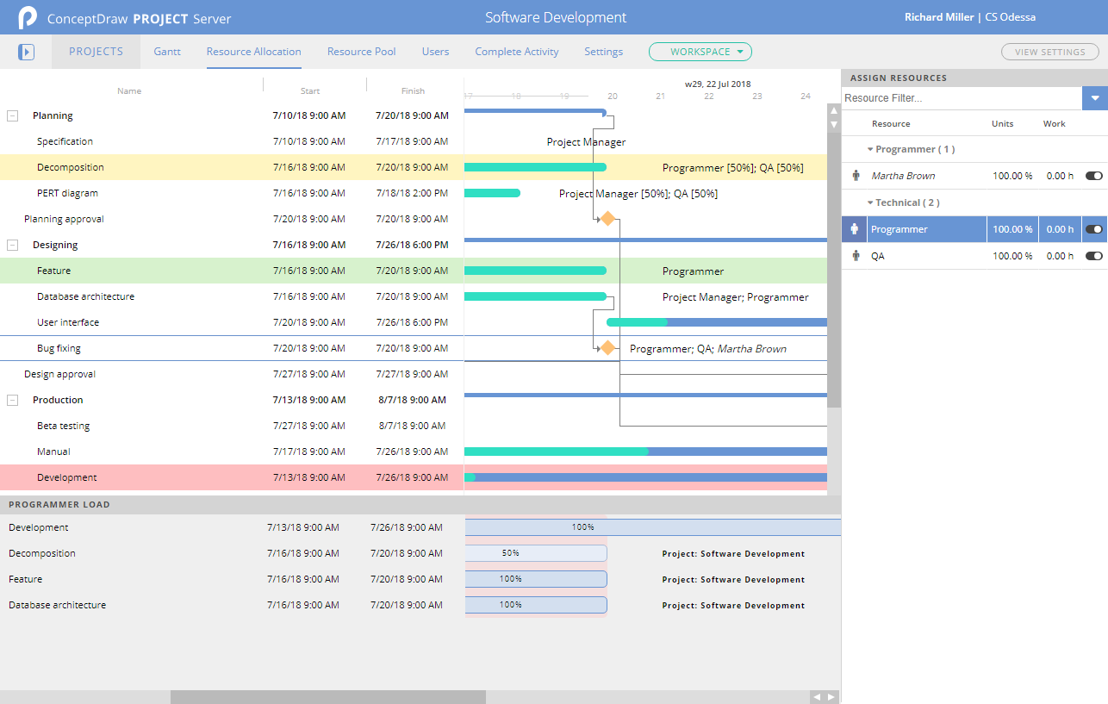
Task: Click the person icon beside Martha Brown
Action: click(856, 176)
